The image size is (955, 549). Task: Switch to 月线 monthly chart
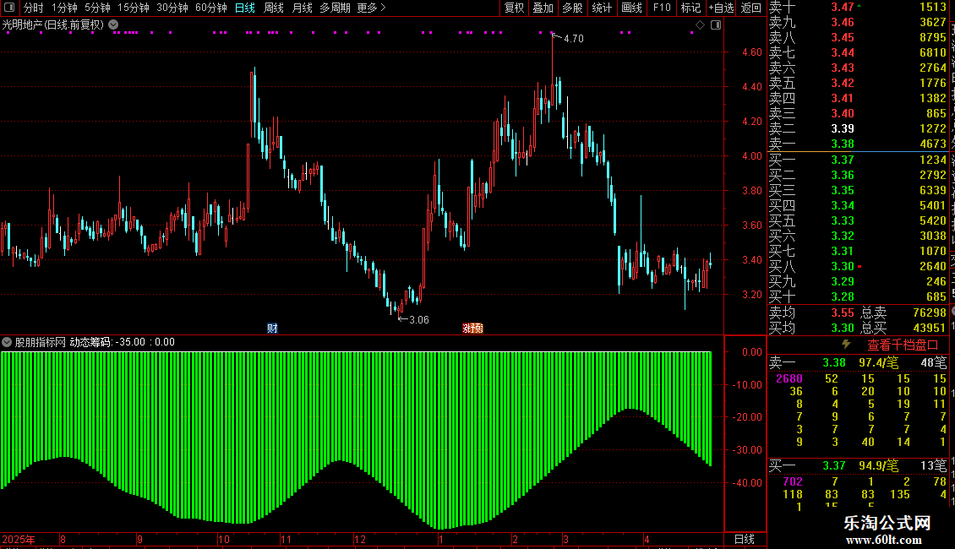pos(302,8)
